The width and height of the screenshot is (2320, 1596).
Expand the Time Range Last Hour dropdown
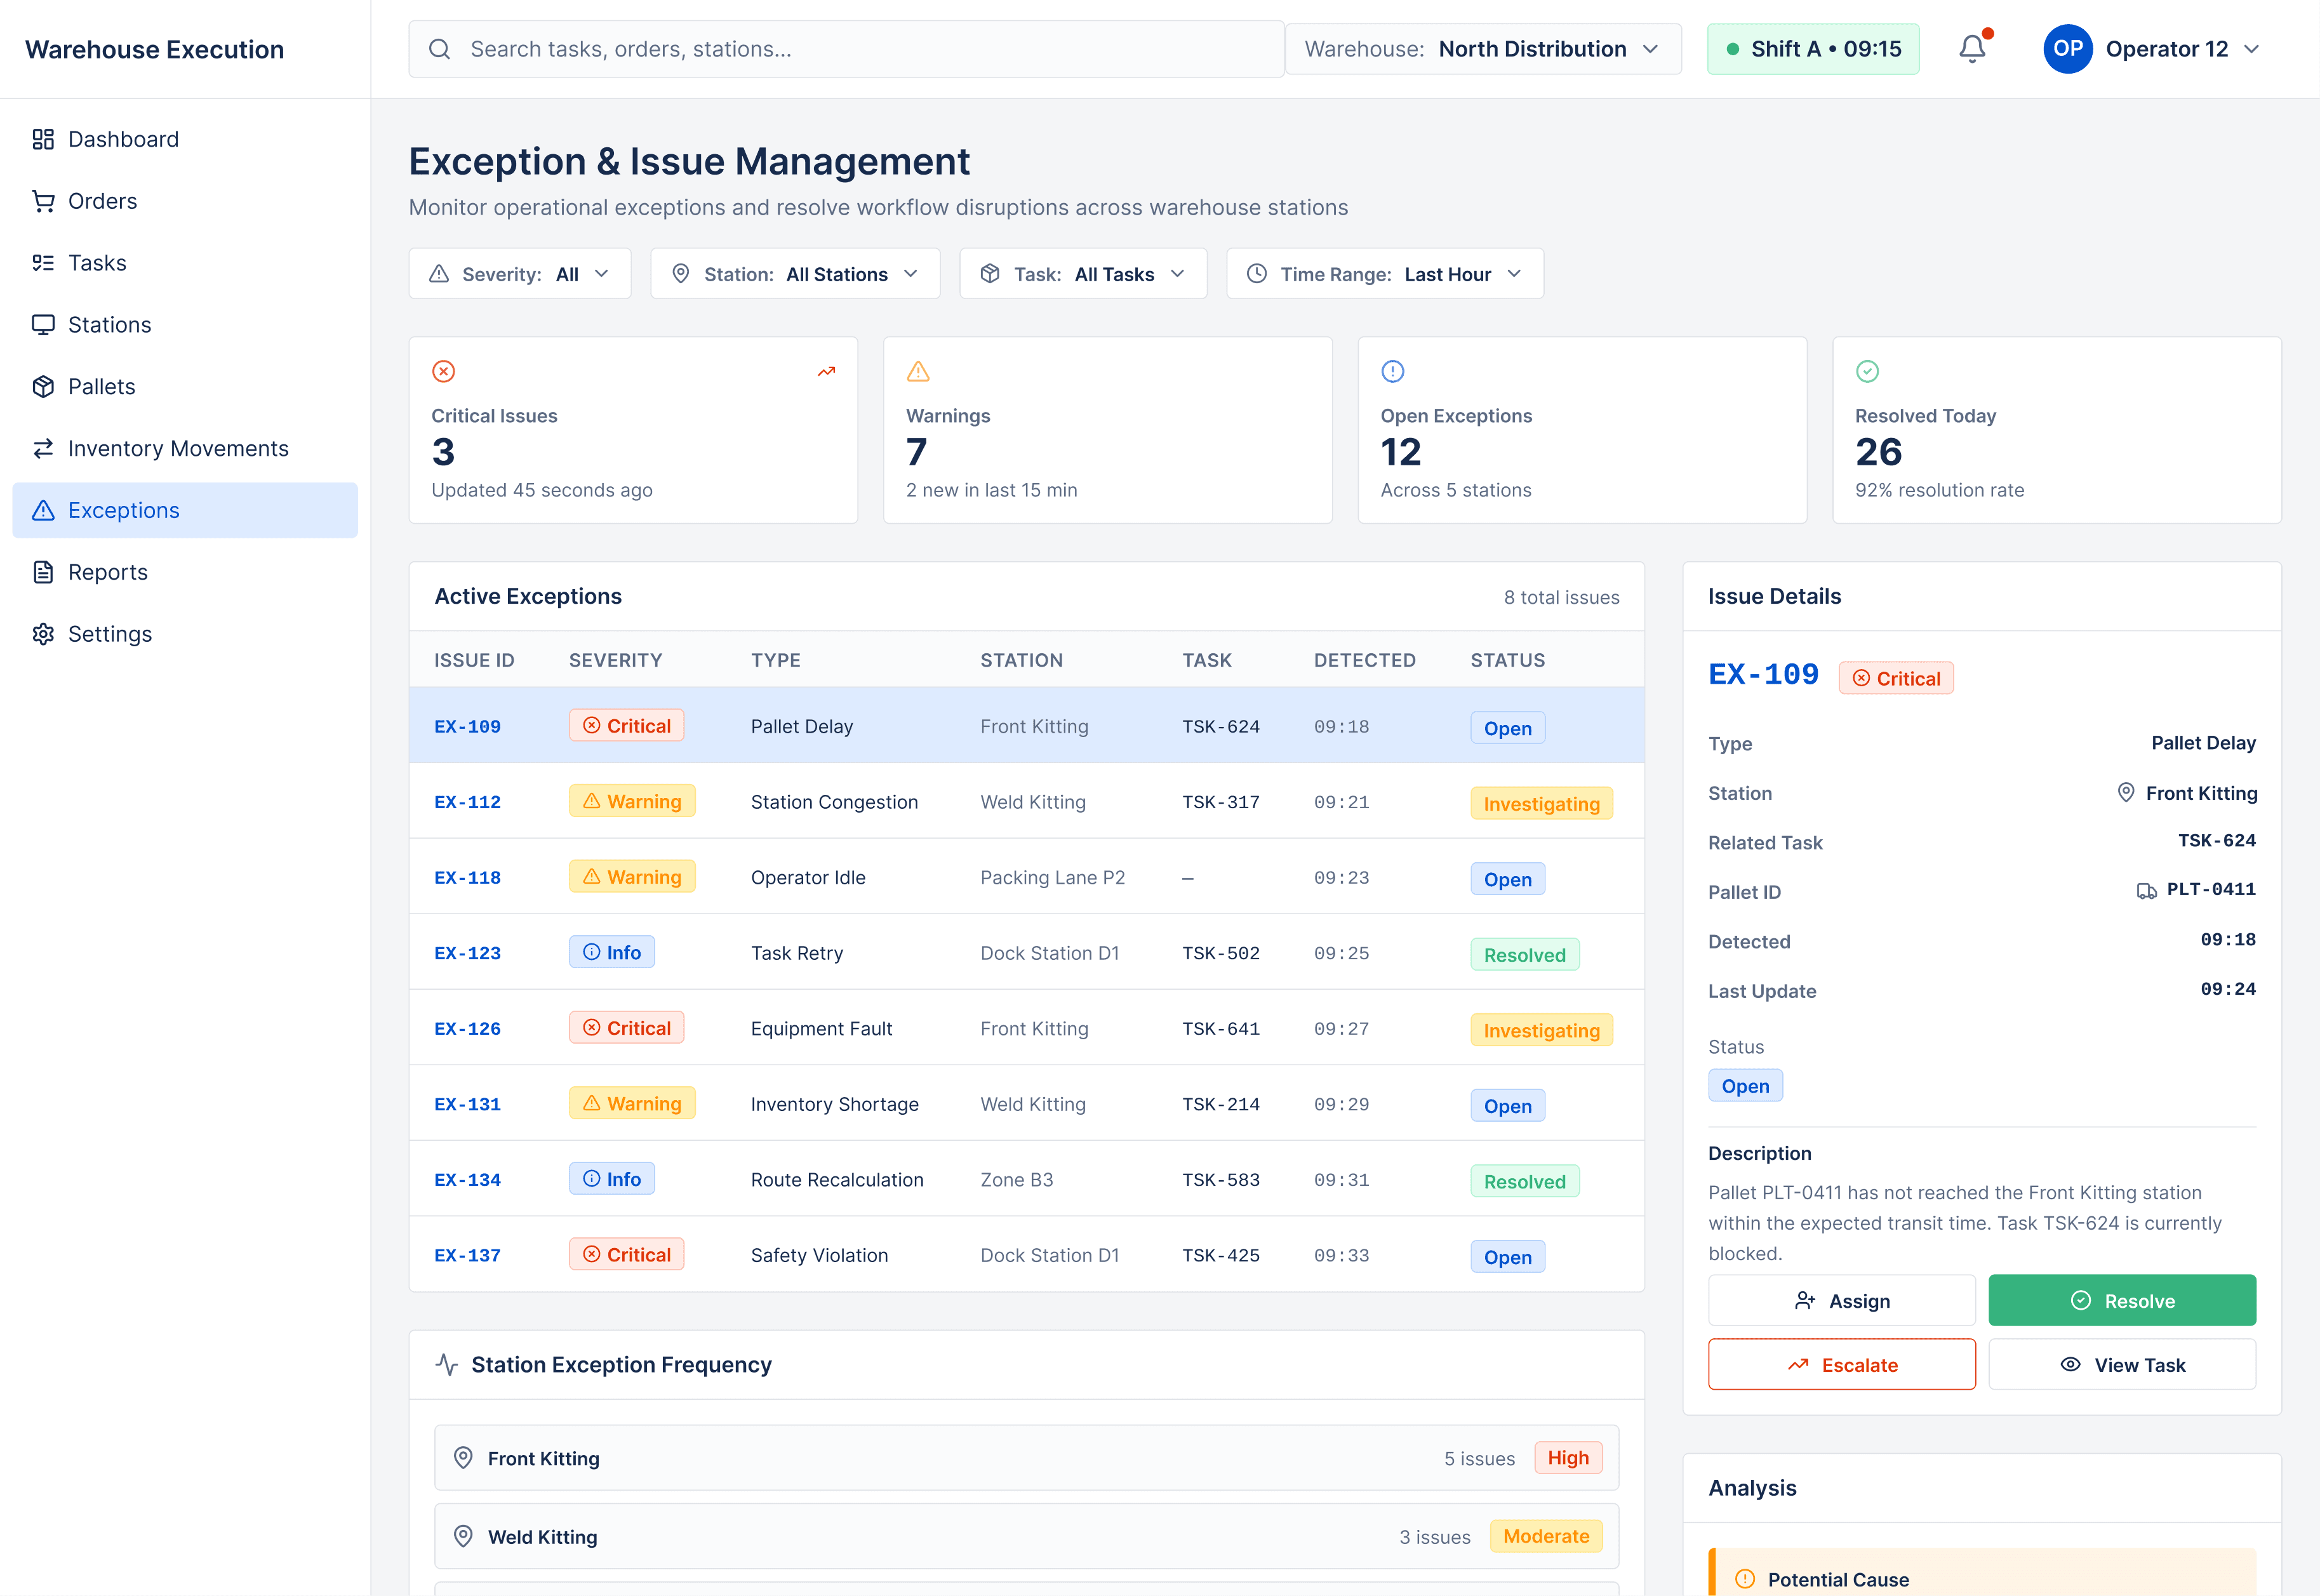click(1384, 273)
